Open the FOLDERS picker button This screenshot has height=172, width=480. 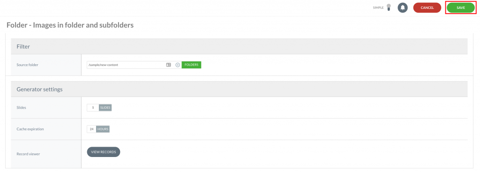click(191, 65)
